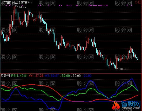Click the 10.03 low price label
Screen dimensions: 142x111
[123, 69]
